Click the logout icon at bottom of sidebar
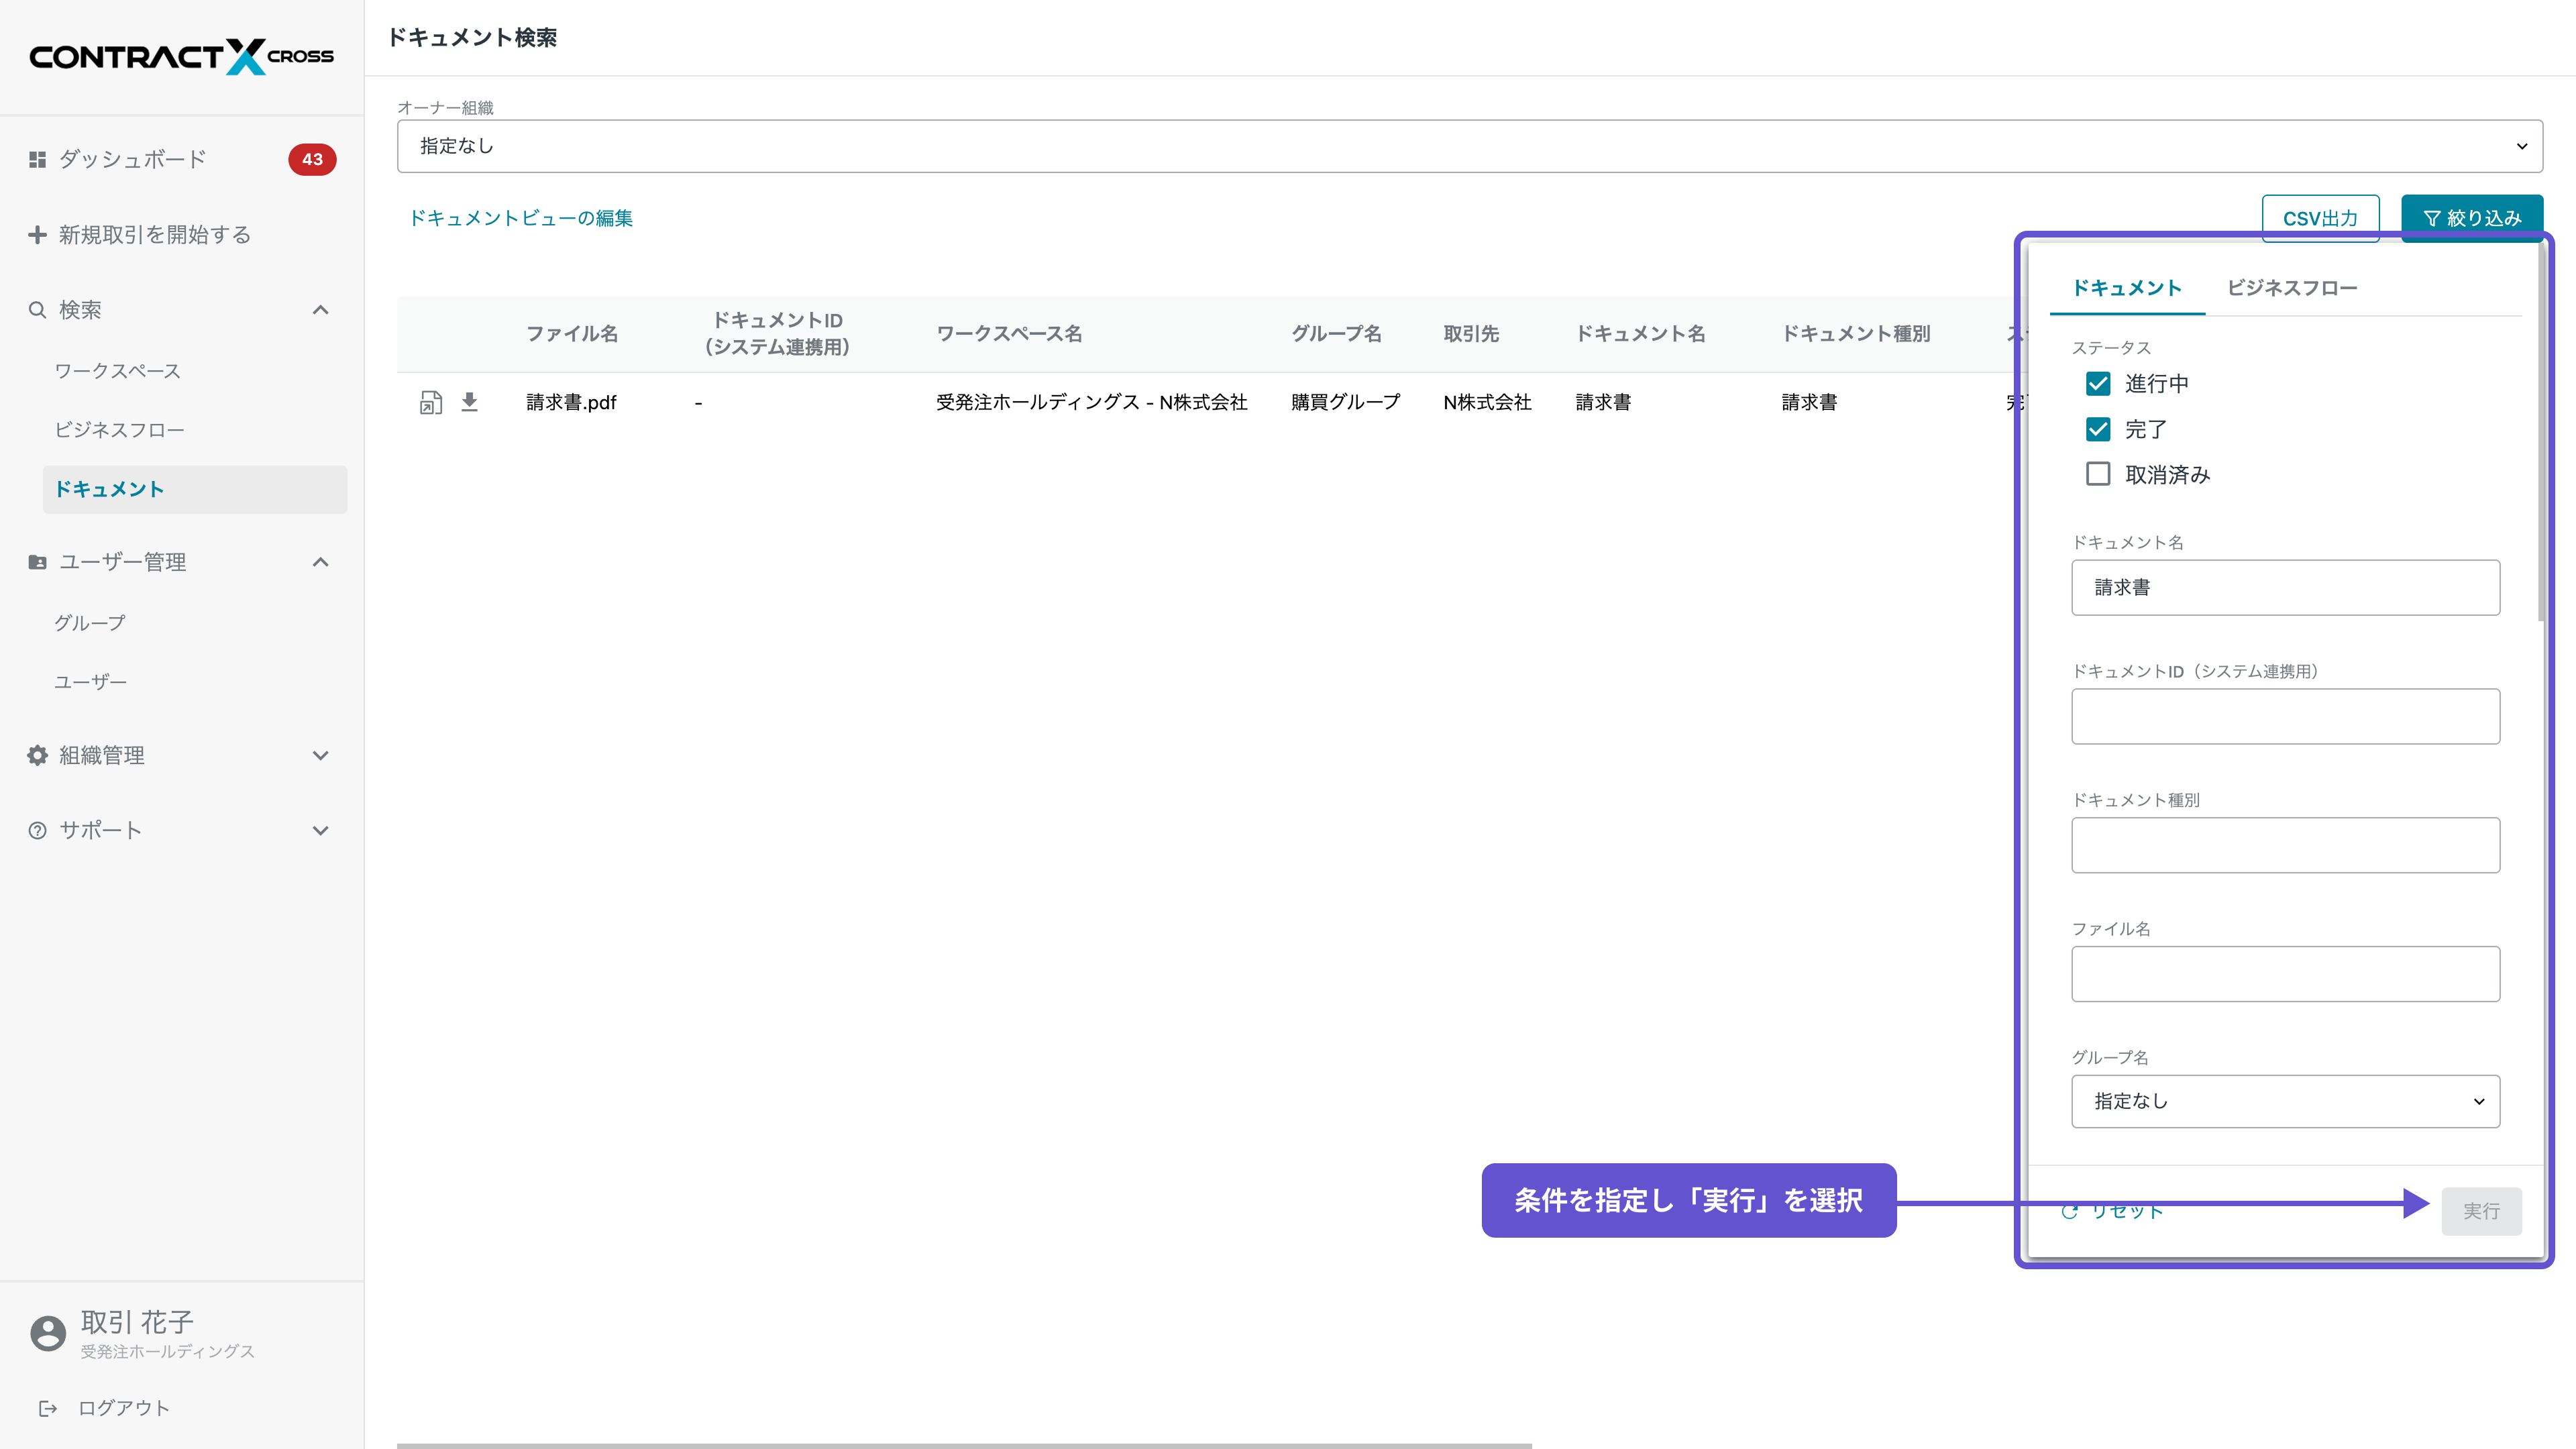This screenshot has width=2576, height=1449. [x=47, y=1408]
